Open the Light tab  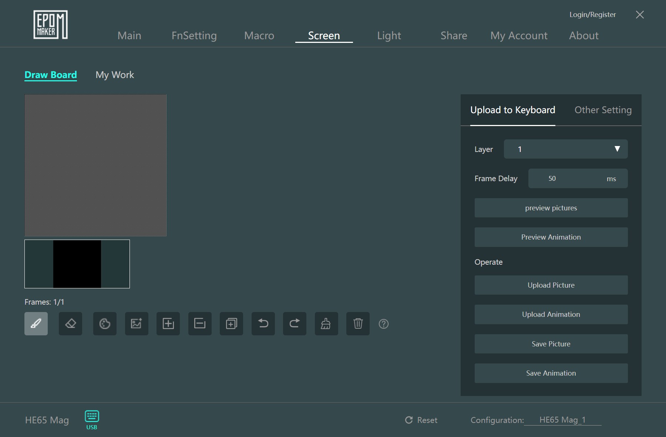(x=389, y=35)
